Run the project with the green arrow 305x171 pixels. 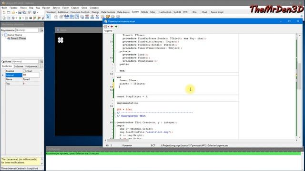pyautogui.click(x=20, y=18)
